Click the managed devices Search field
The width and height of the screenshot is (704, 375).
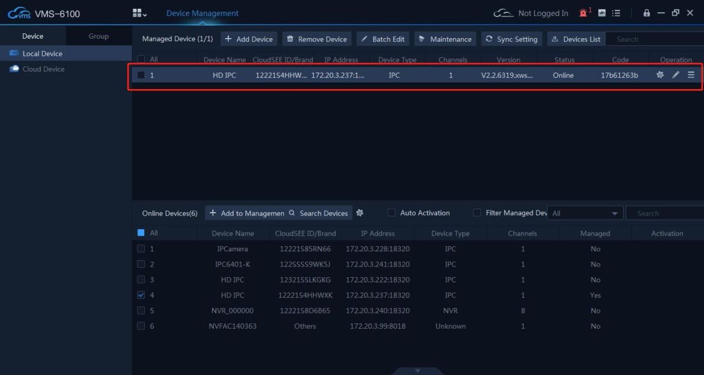coord(654,39)
